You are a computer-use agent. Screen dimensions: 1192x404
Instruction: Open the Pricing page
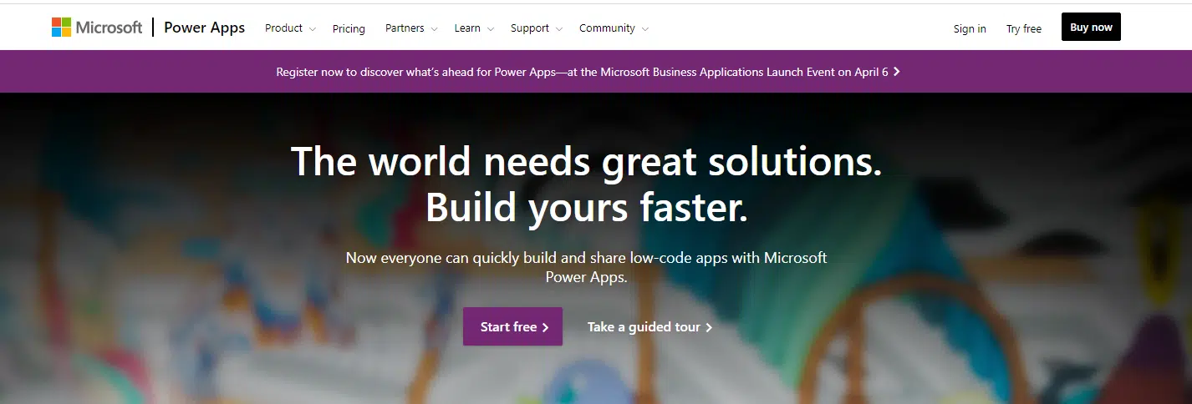pyautogui.click(x=349, y=28)
